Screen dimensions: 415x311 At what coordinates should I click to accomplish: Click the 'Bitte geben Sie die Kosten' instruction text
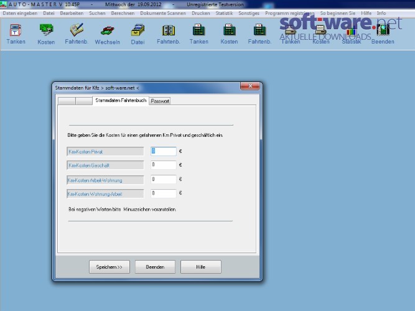145,135
